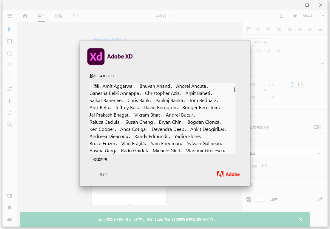Screen dimensions: 330x229
Task: Click the Subtract boolean operation icon
Action: 259,51
